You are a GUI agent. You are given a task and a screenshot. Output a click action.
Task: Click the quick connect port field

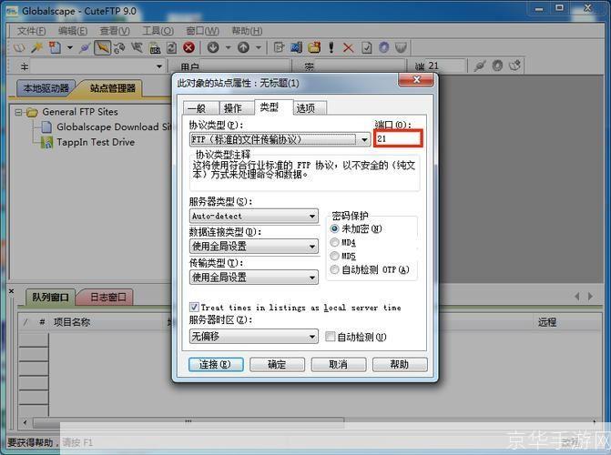[x=446, y=66]
